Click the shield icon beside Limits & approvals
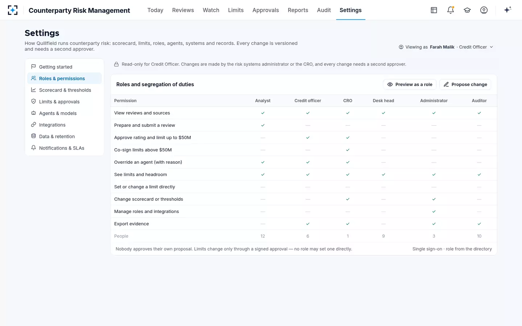Image resolution: width=522 pixels, height=326 pixels. tap(33, 101)
